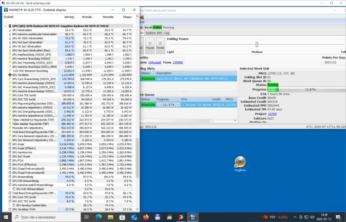Click the icon beside GPU kihasználtság row
This screenshot has width=346, height=222.
click(10, 177)
